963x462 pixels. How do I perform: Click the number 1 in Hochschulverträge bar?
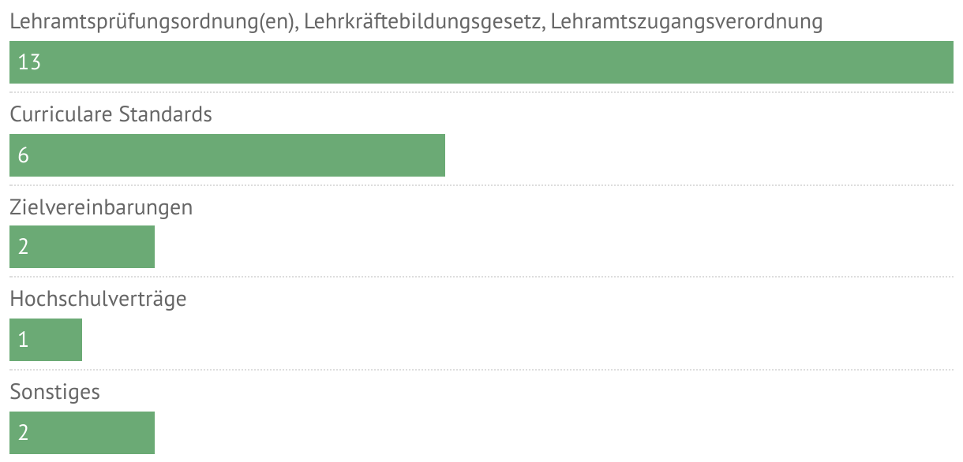tap(23, 340)
